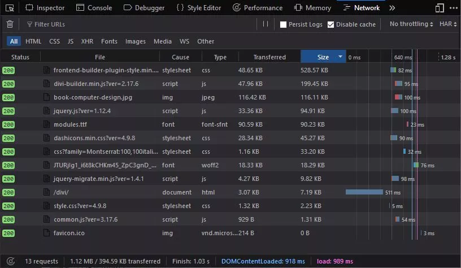This screenshot has width=461, height=268.
Task: Open the No throttling dropdown
Action: (411, 24)
